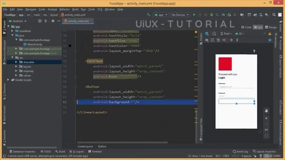Image resolution: width=285 pixels, height=160 pixels.
Task: Toggle view options eye icon
Action: click(207, 40)
